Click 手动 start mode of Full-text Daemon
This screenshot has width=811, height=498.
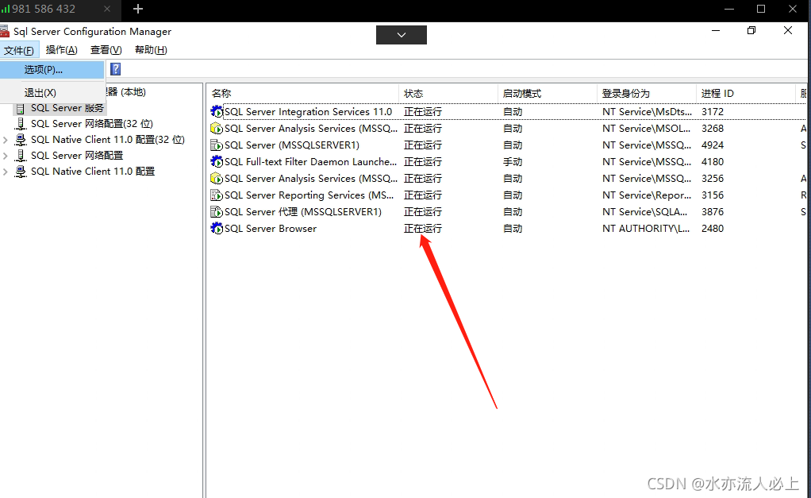(x=513, y=161)
